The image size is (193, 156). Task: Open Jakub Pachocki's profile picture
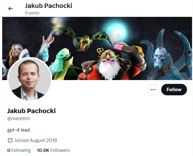(30, 79)
